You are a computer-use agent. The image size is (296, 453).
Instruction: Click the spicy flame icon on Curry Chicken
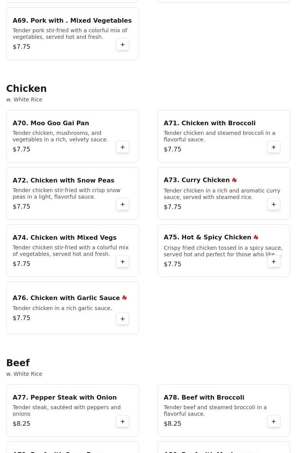tap(234, 180)
